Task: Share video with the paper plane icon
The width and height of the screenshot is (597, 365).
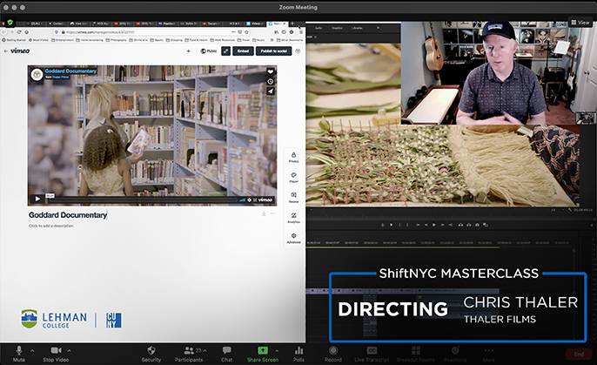Action: [271, 91]
